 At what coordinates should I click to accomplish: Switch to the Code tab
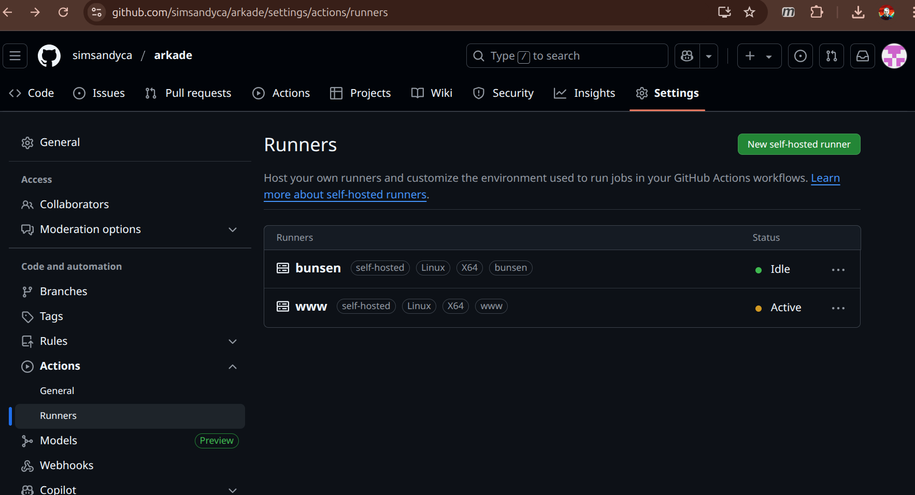coord(32,93)
